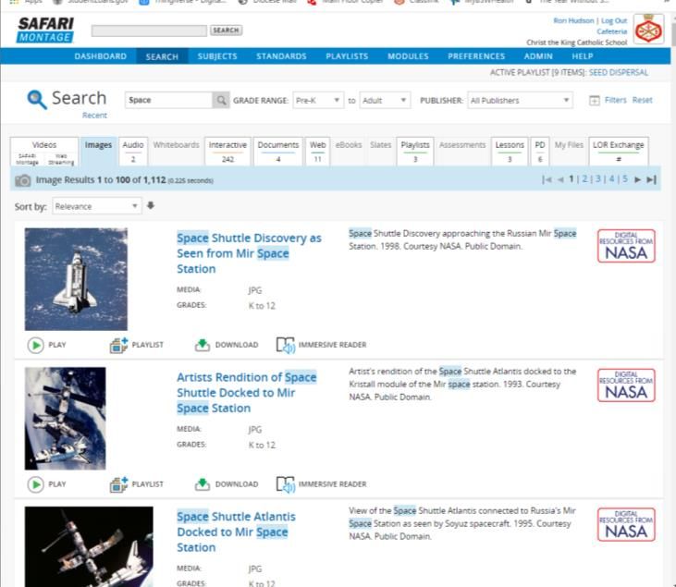676x587 pixels.
Task: Click the top header search field
Action: point(149,31)
